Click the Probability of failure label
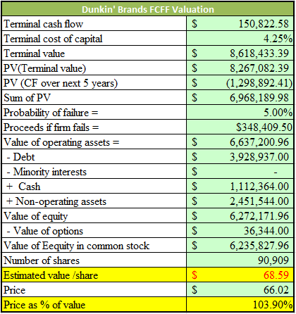296x314 pixels. point(51,113)
